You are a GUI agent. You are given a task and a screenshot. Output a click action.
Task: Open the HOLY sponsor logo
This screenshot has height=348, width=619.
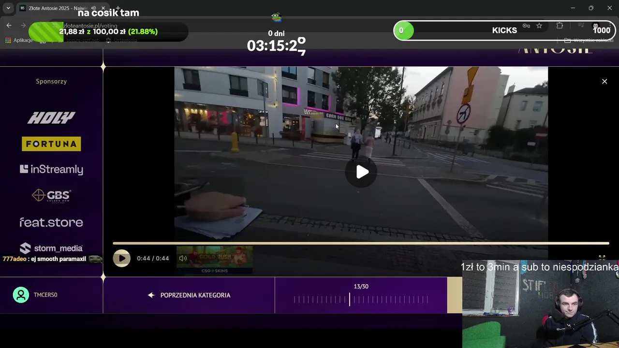(51, 117)
